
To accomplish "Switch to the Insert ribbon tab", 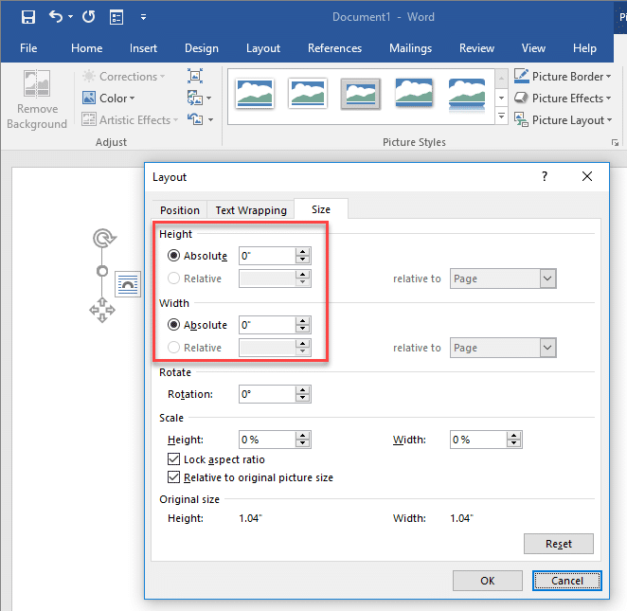I will [143, 48].
